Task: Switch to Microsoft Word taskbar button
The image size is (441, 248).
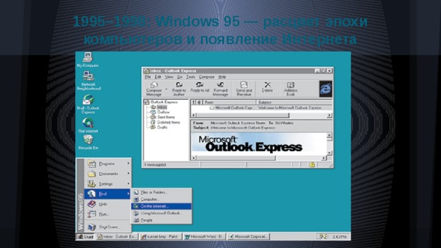Action: point(205,237)
